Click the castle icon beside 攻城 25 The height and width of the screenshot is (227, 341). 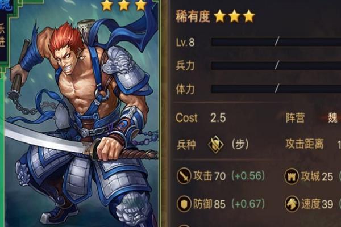(292, 176)
